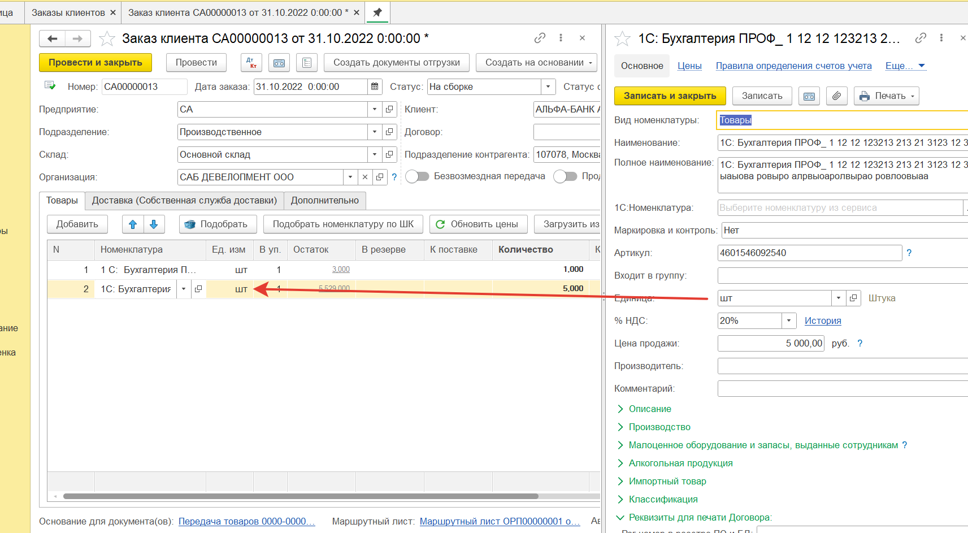Switch to Товары tab
The width and height of the screenshot is (968, 533).
[x=62, y=201]
